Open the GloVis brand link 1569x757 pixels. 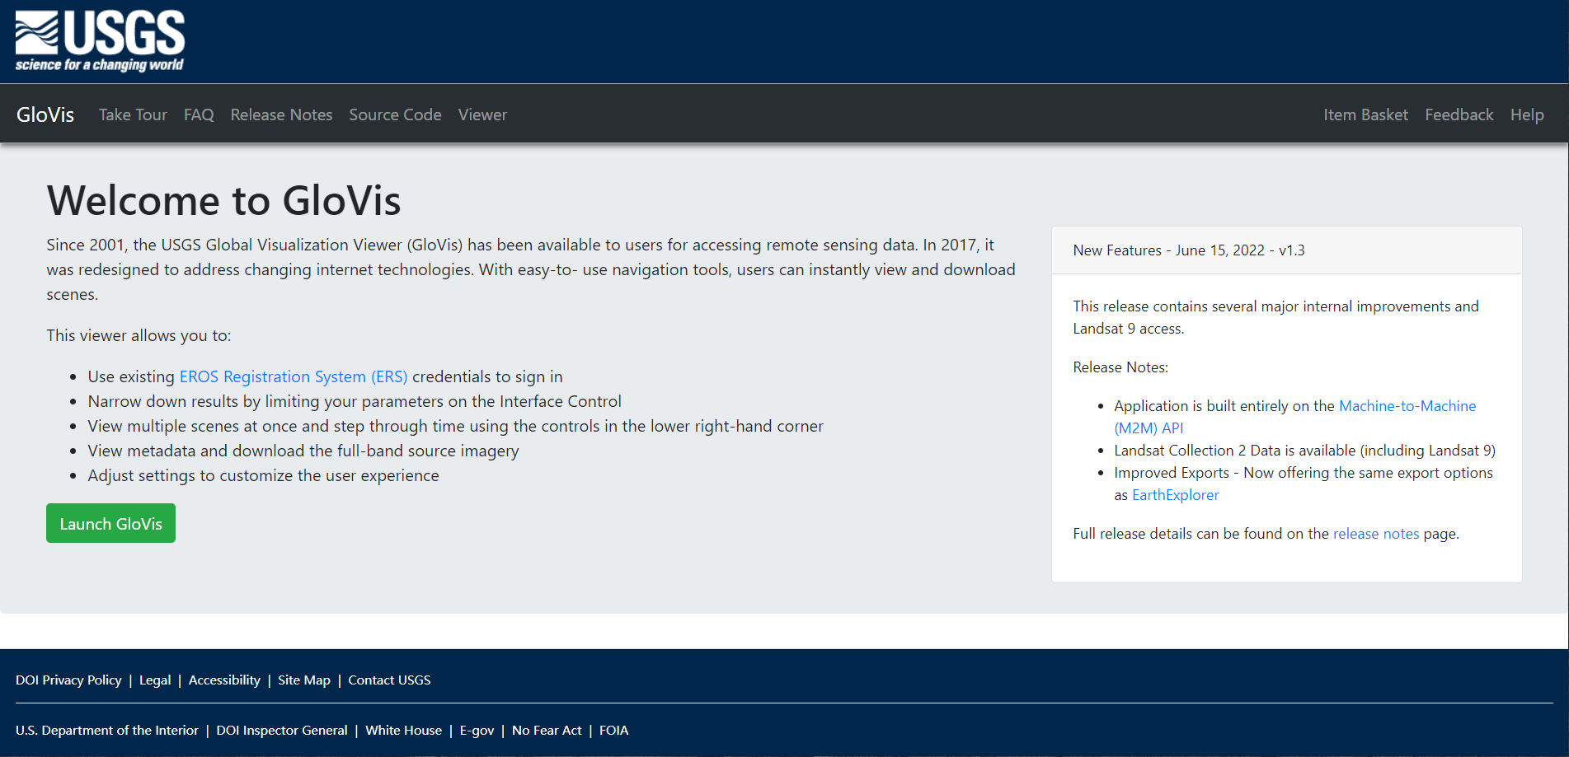tap(45, 114)
